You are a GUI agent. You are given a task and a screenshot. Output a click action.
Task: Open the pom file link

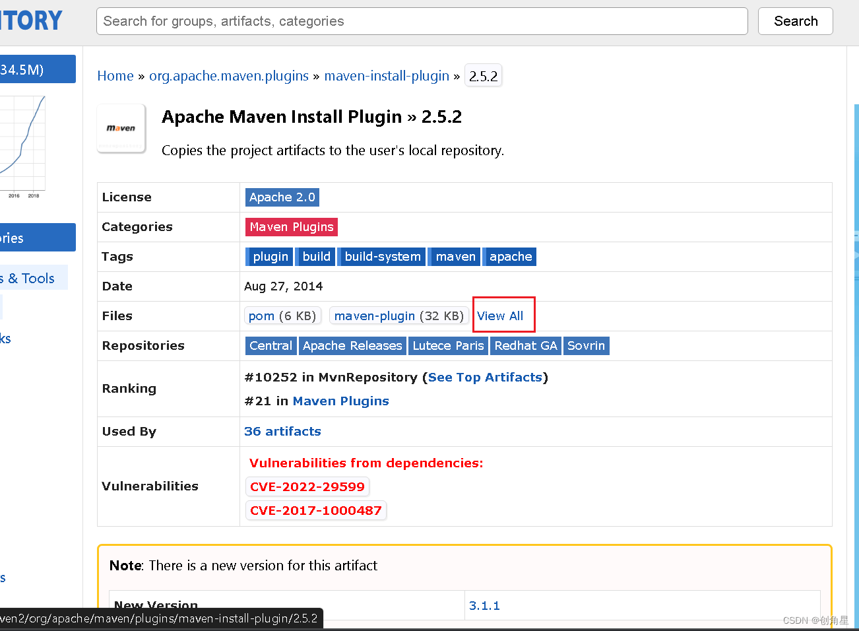pyautogui.click(x=261, y=315)
